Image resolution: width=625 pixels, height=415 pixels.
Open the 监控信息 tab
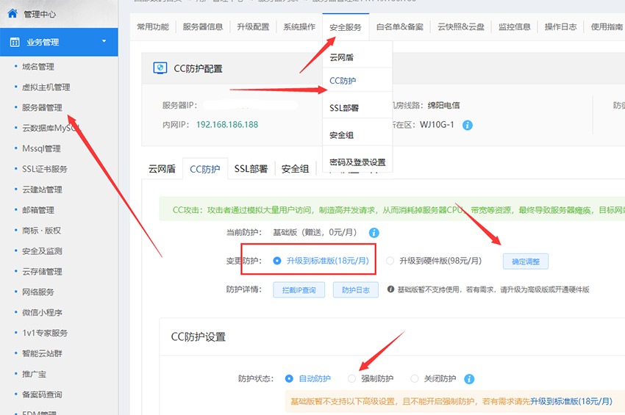tap(514, 27)
